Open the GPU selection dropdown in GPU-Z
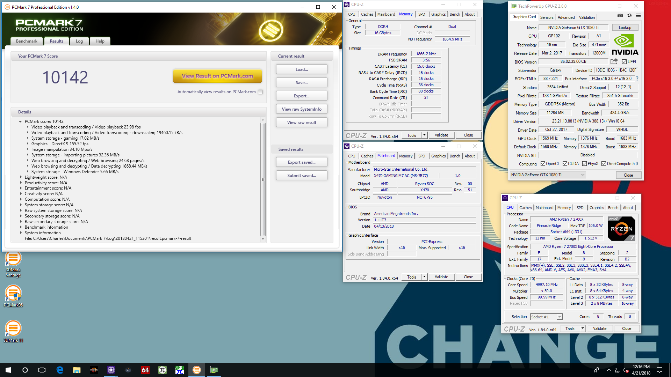 click(x=547, y=175)
